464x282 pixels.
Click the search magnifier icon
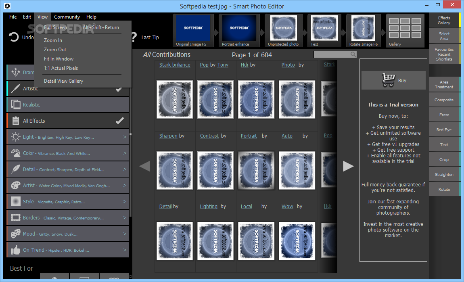click(353, 54)
